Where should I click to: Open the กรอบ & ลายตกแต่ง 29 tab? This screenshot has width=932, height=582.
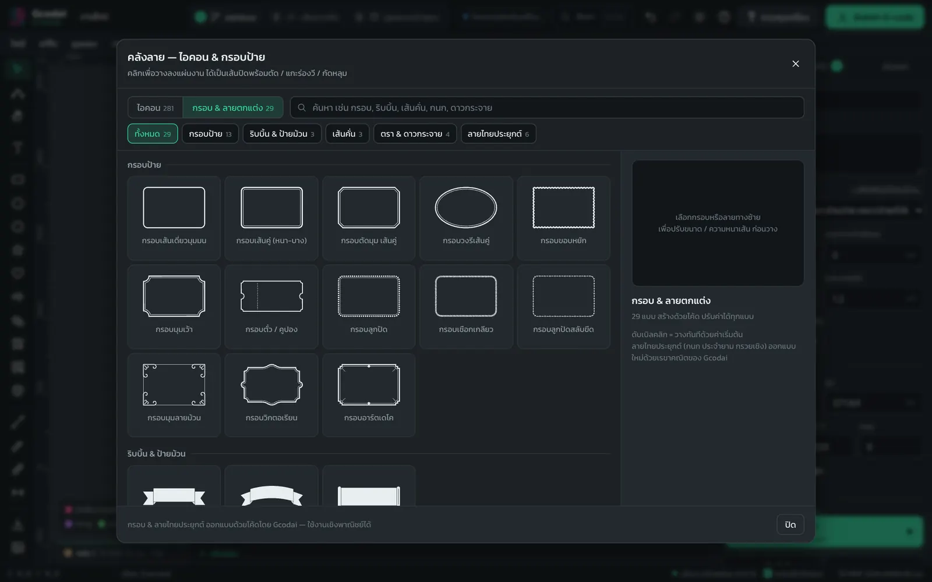(x=233, y=108)
